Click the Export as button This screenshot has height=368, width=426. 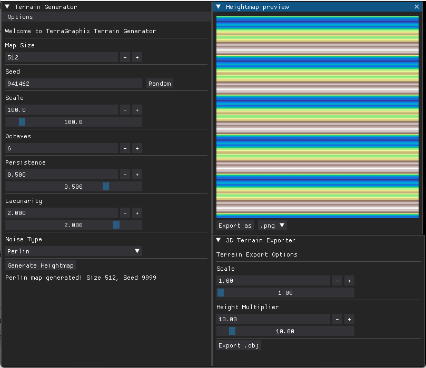(235, 226)
